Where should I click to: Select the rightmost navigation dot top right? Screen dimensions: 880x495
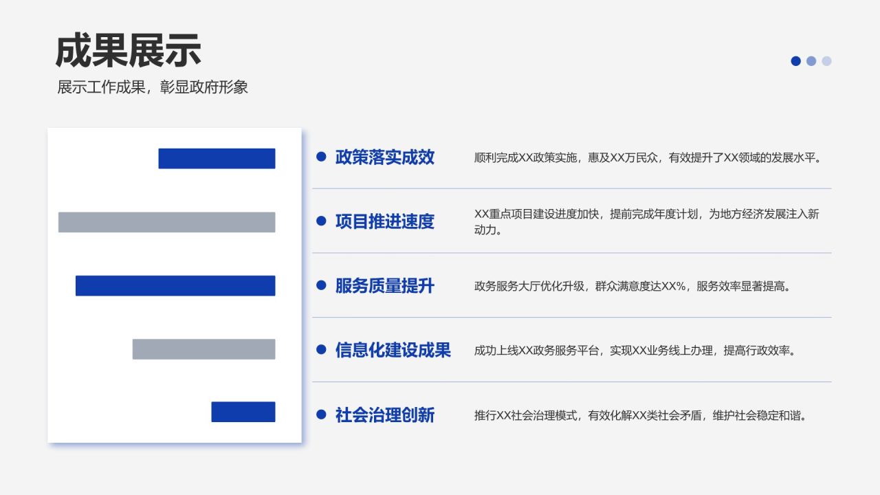click(826, 61)
